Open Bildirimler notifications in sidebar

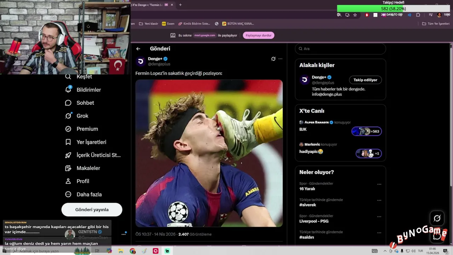(x=83, y=90)
